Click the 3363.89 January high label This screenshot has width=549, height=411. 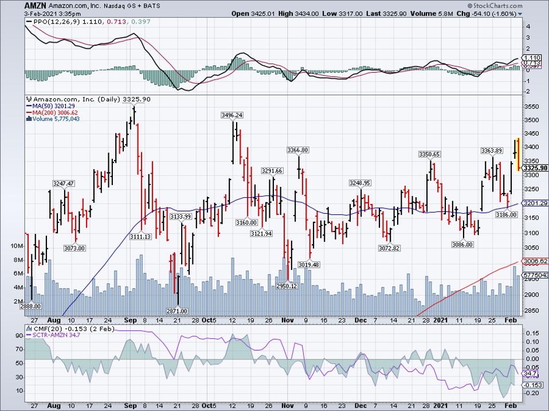pyautogui.click(x=492, y=151)
